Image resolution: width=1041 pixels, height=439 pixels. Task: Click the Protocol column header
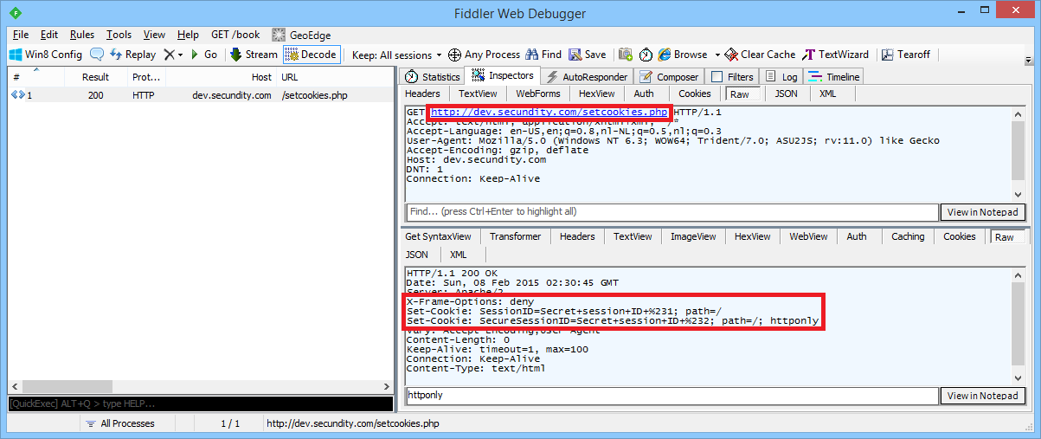click(x=145, y=76)
